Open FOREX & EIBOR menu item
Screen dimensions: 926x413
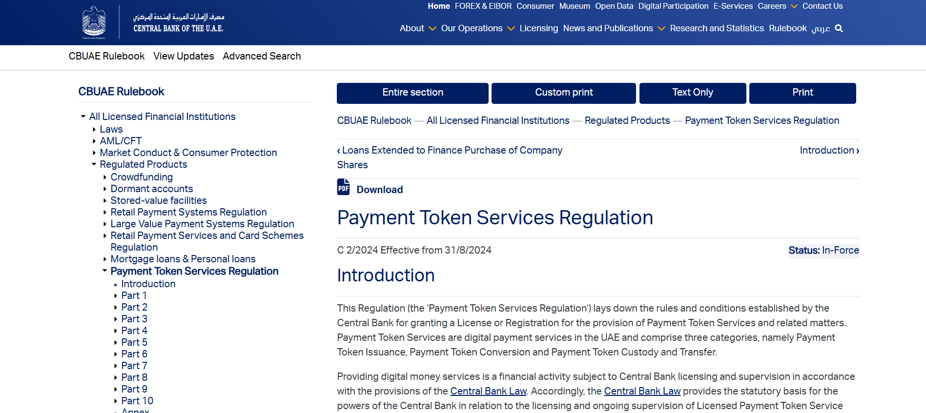click(x=483, y=6)
